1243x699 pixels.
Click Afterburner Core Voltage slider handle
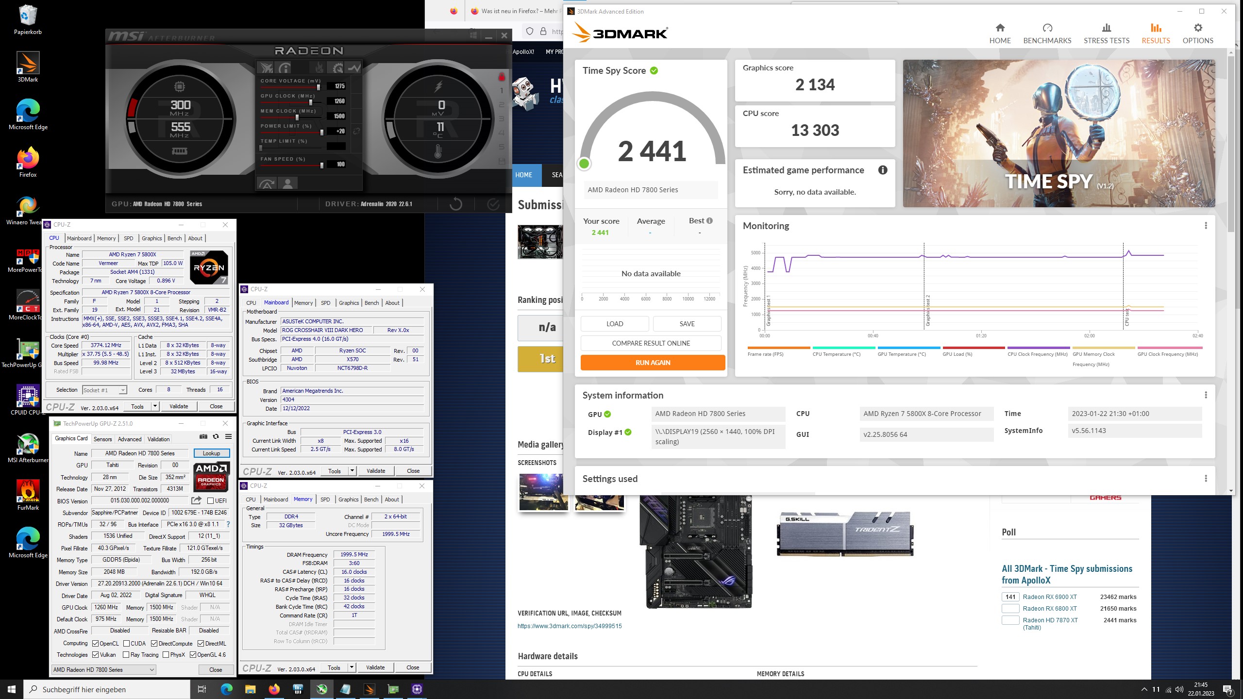coord(319,87)
